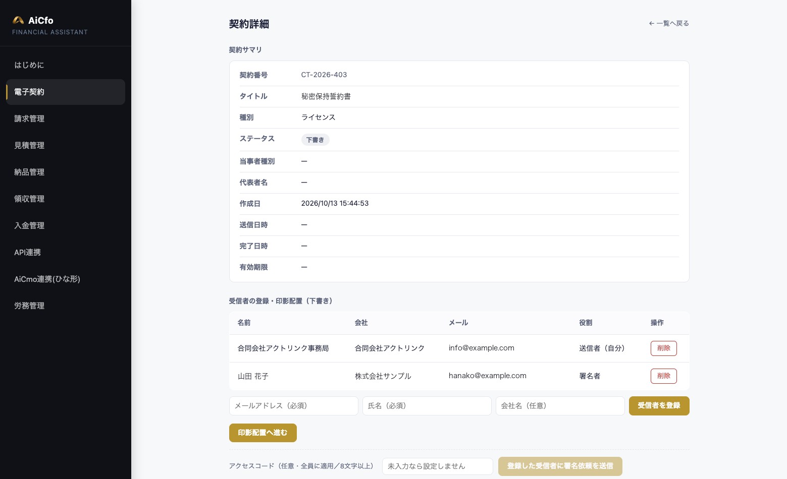Click the email hanako@example.com

(488, 376)
